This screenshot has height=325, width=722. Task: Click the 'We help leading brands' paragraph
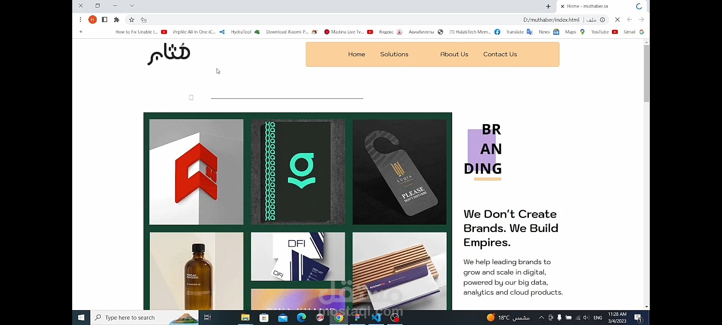tap(513, 277)
